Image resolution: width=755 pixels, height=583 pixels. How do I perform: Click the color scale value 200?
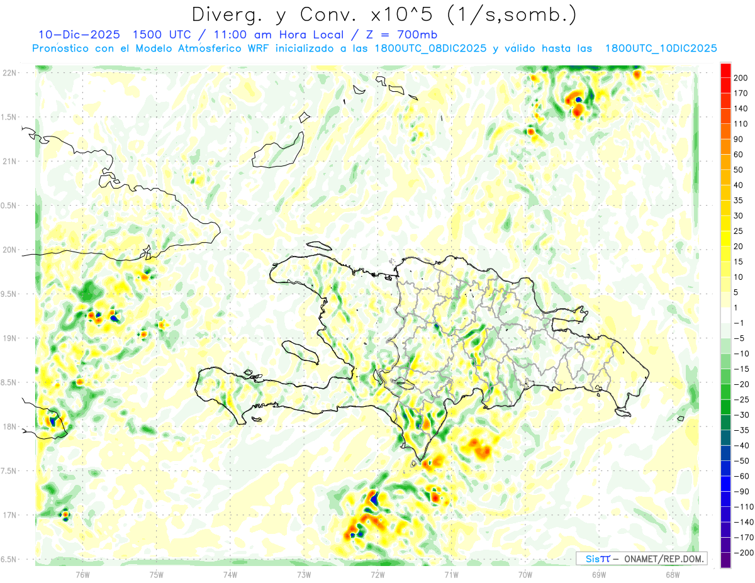(x=741, y=77)
